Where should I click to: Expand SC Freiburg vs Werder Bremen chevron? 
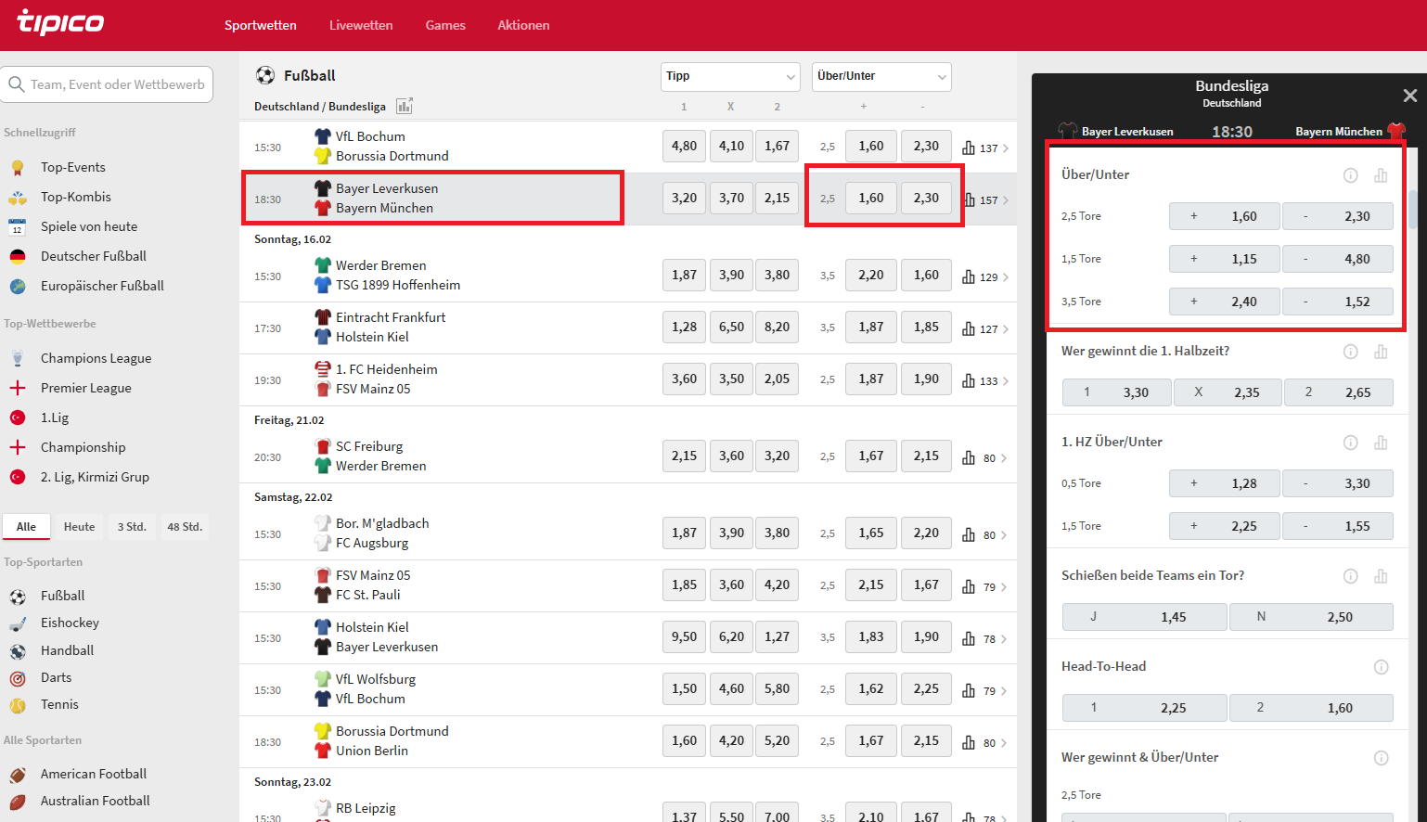(1006, 458)
